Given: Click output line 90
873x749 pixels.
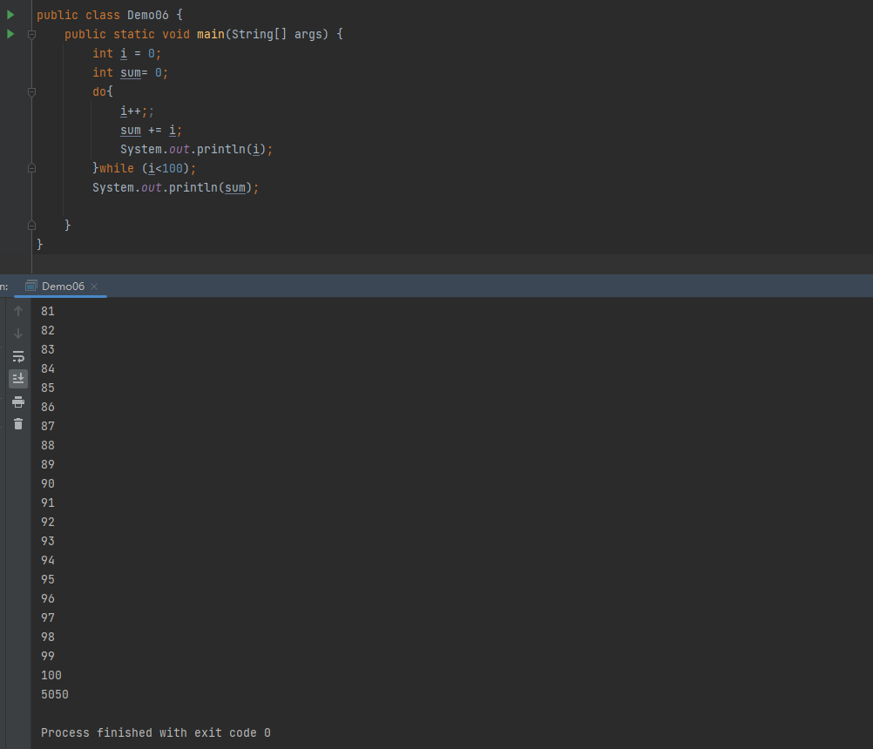Looking at the screenshot, I should click(x=48, y=483).
